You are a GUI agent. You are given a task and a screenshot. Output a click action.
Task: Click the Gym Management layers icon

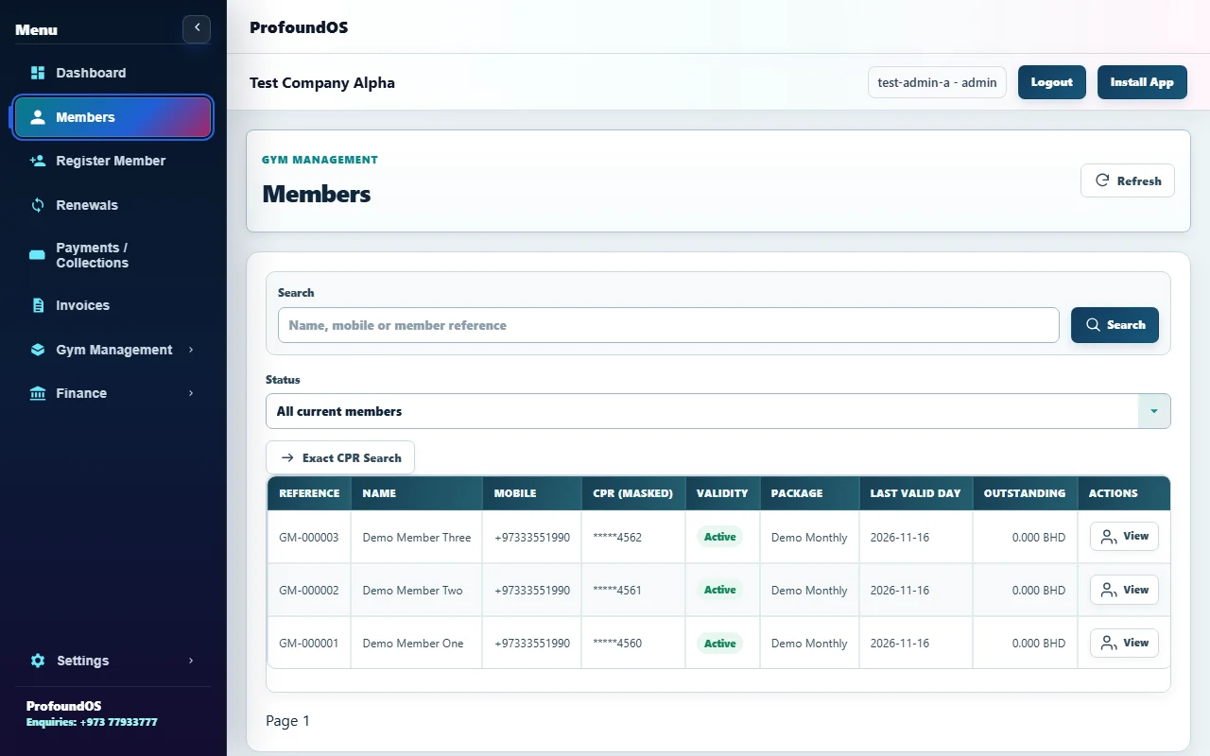(38, 350)
